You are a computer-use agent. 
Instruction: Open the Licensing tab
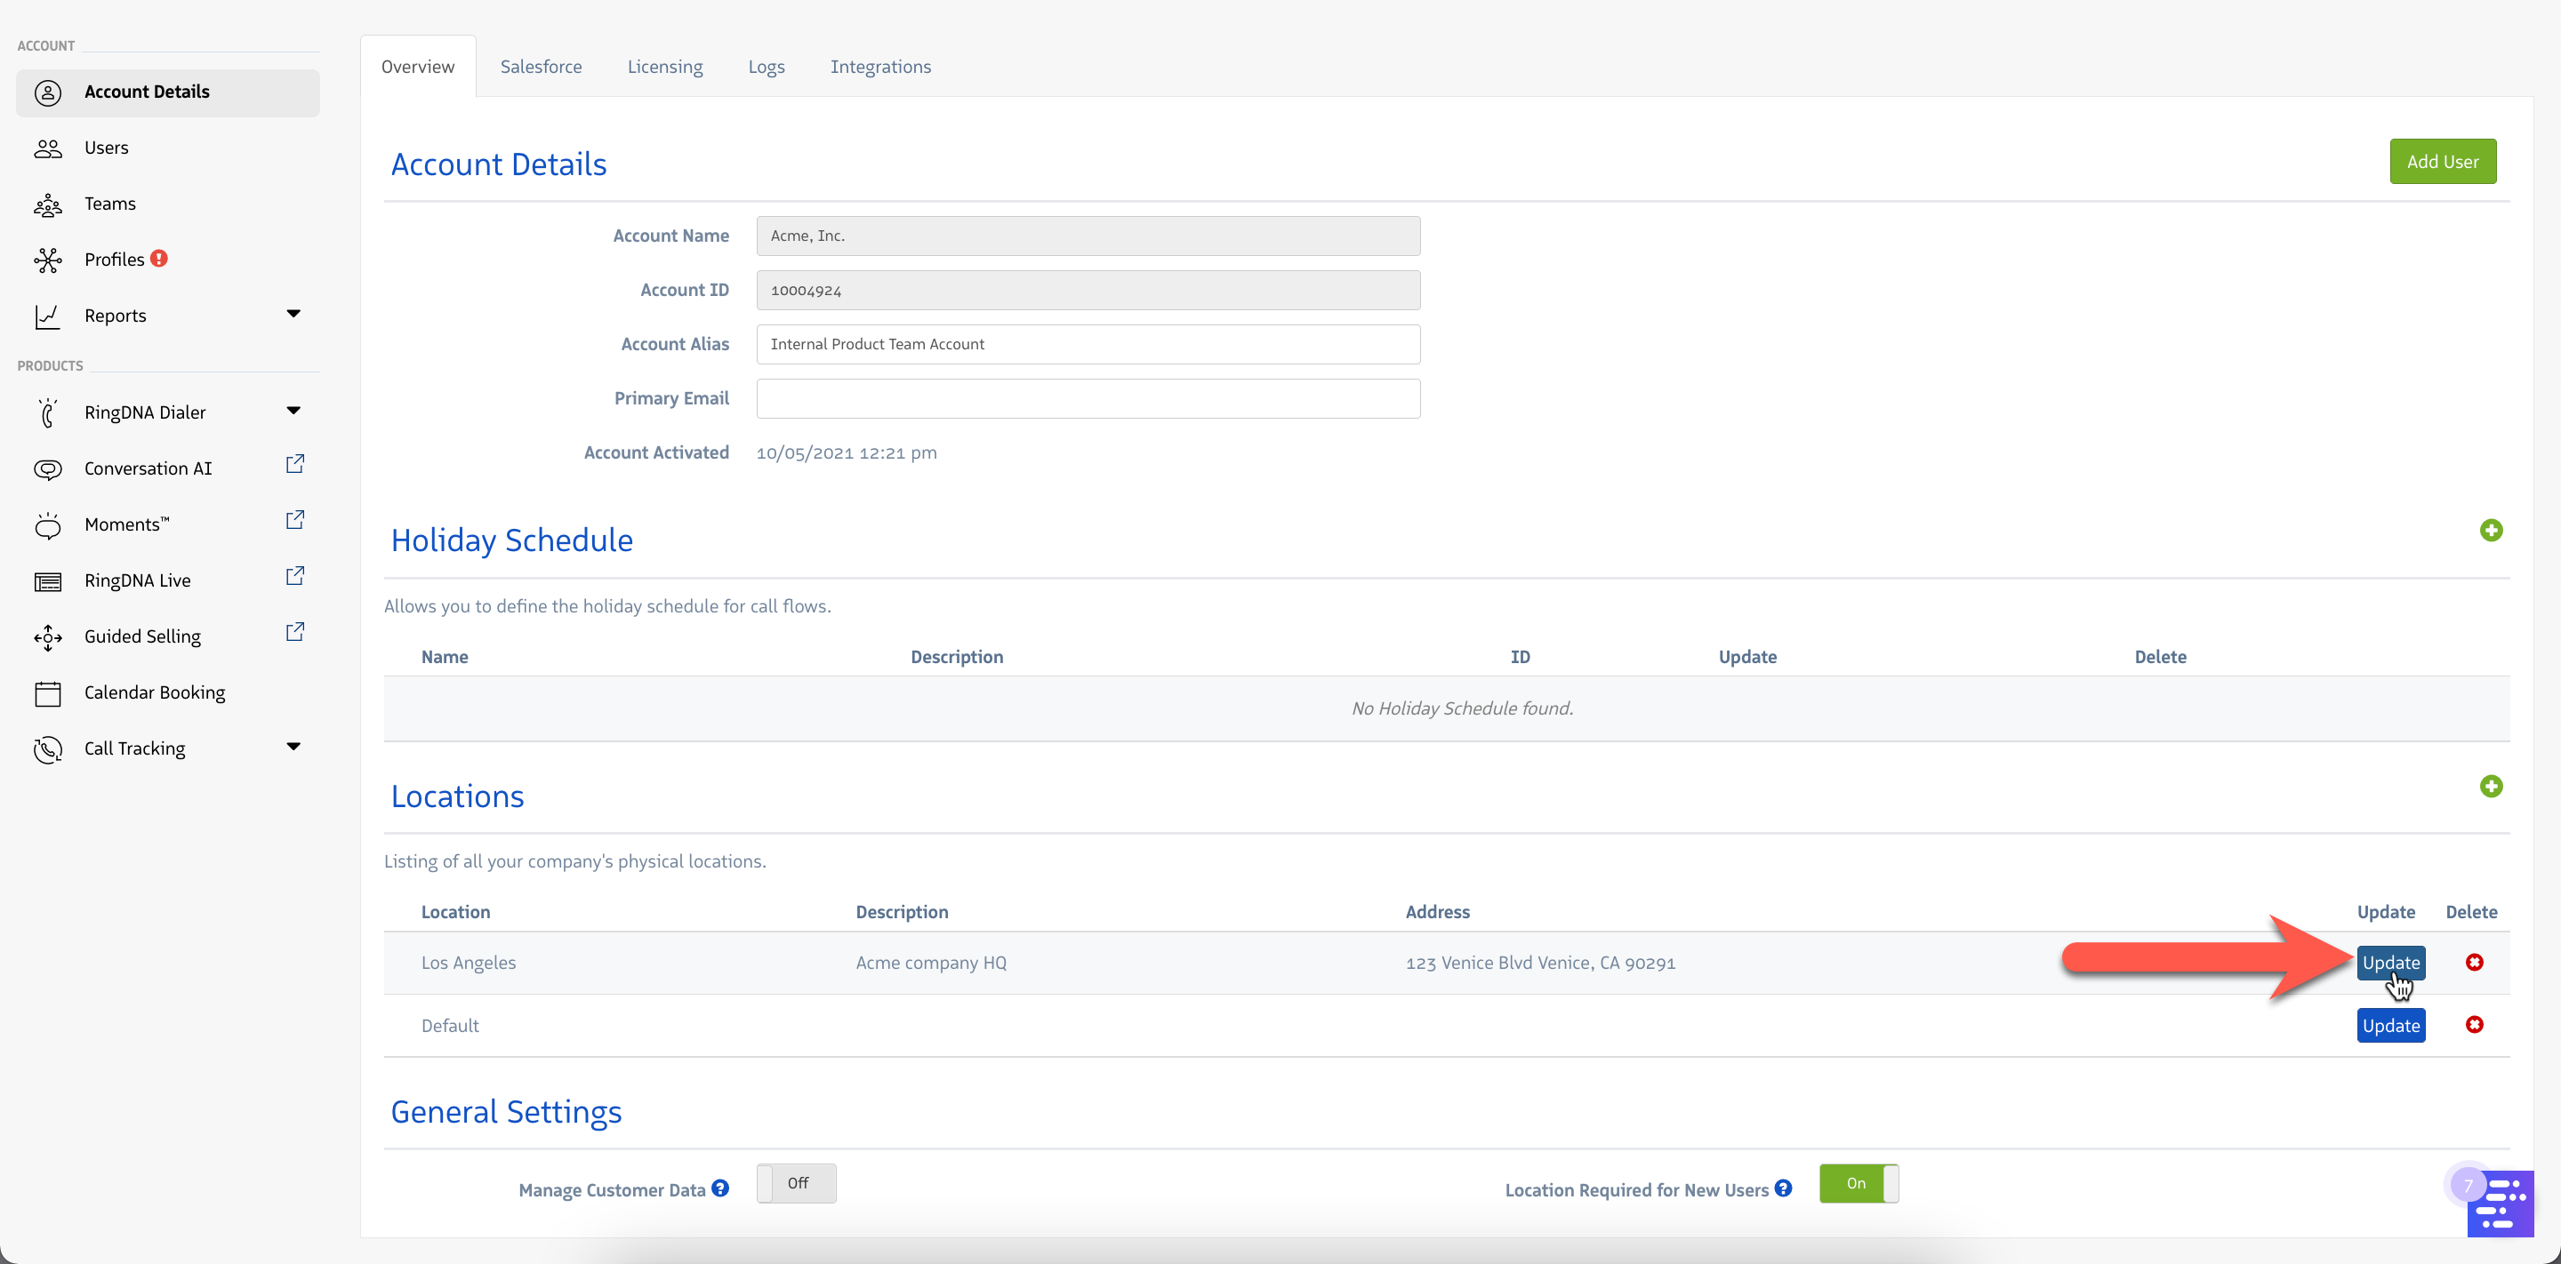664,67
